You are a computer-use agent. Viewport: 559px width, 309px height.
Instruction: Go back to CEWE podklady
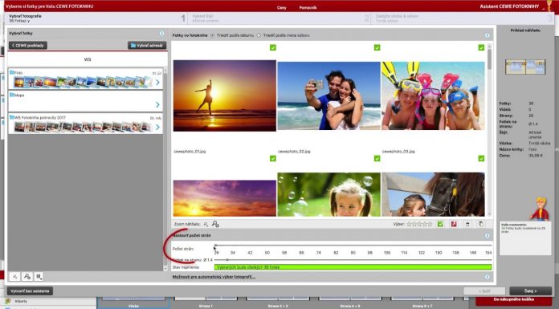click(x=28, y=45)
